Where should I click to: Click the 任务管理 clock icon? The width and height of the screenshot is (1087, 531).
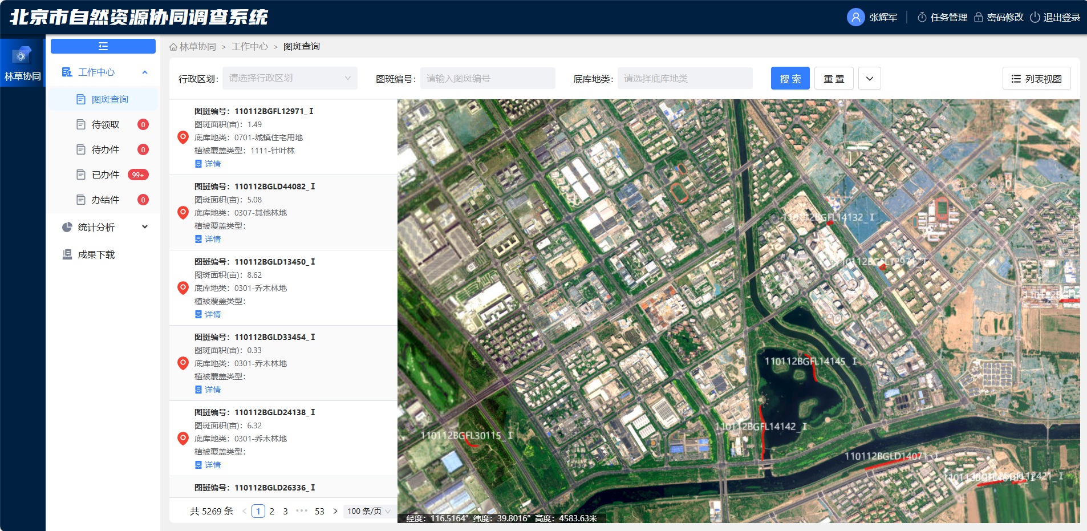click(x=922, y=17)
